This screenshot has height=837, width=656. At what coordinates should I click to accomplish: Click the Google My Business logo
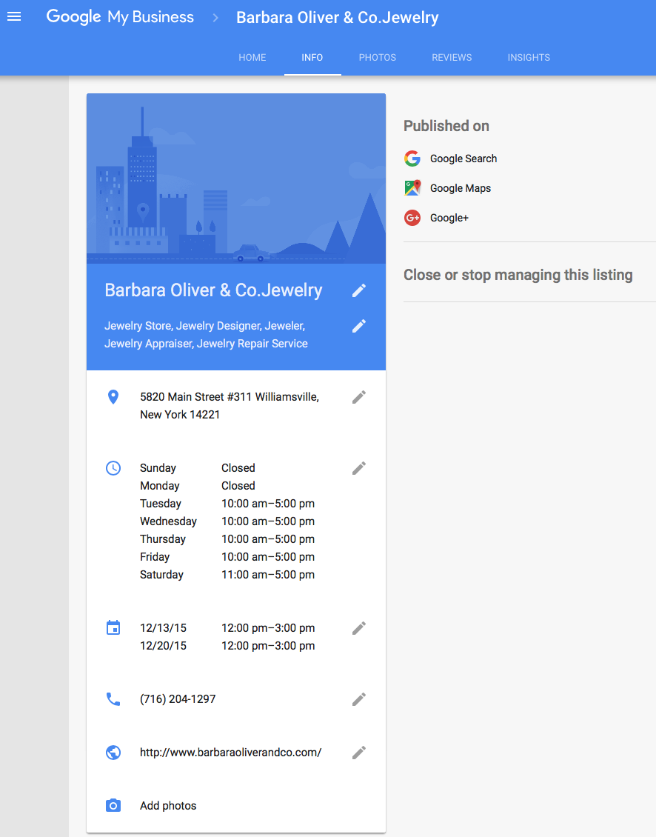coord(120,17)
